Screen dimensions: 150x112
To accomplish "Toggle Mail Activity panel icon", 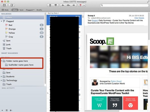I will [7, 110].
